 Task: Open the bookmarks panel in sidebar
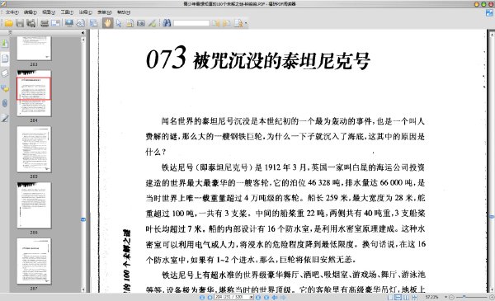pyautogui.click(x=5, y=44)
